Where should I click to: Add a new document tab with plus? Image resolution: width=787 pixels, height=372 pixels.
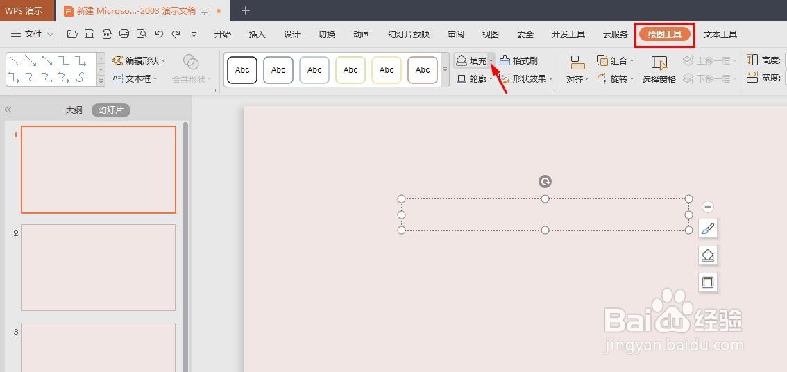[x=246, y=10]
